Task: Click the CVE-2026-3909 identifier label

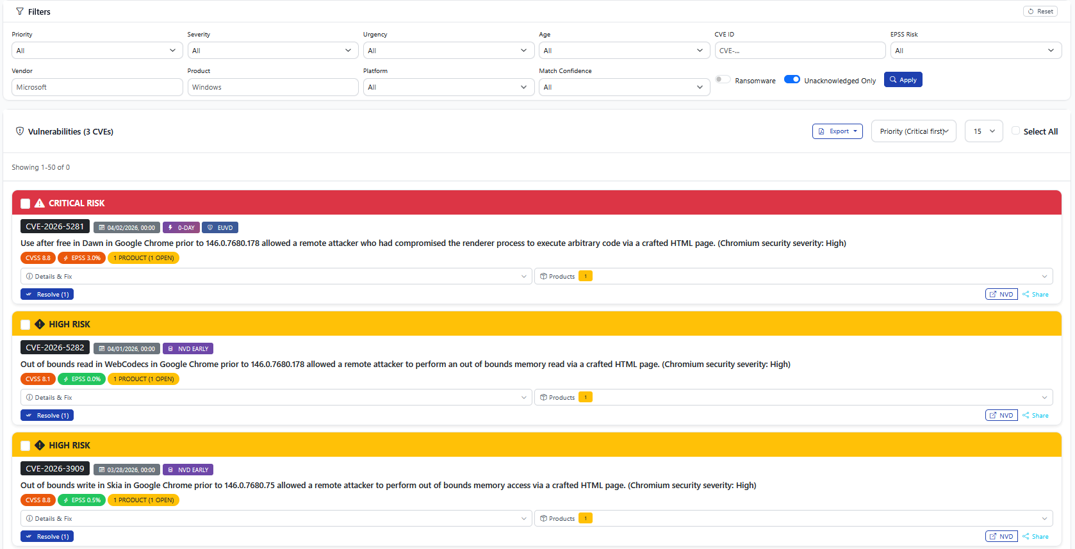Action: point(55,469)
